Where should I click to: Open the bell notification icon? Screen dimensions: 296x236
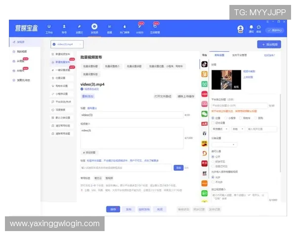pos(251,27)
